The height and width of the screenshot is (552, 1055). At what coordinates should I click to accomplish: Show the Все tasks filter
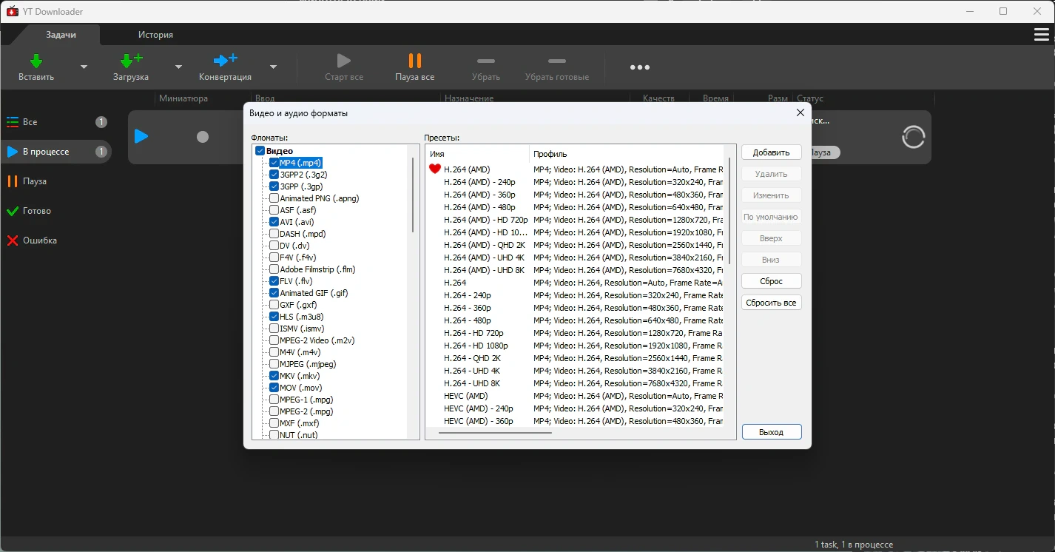(55, 122)
